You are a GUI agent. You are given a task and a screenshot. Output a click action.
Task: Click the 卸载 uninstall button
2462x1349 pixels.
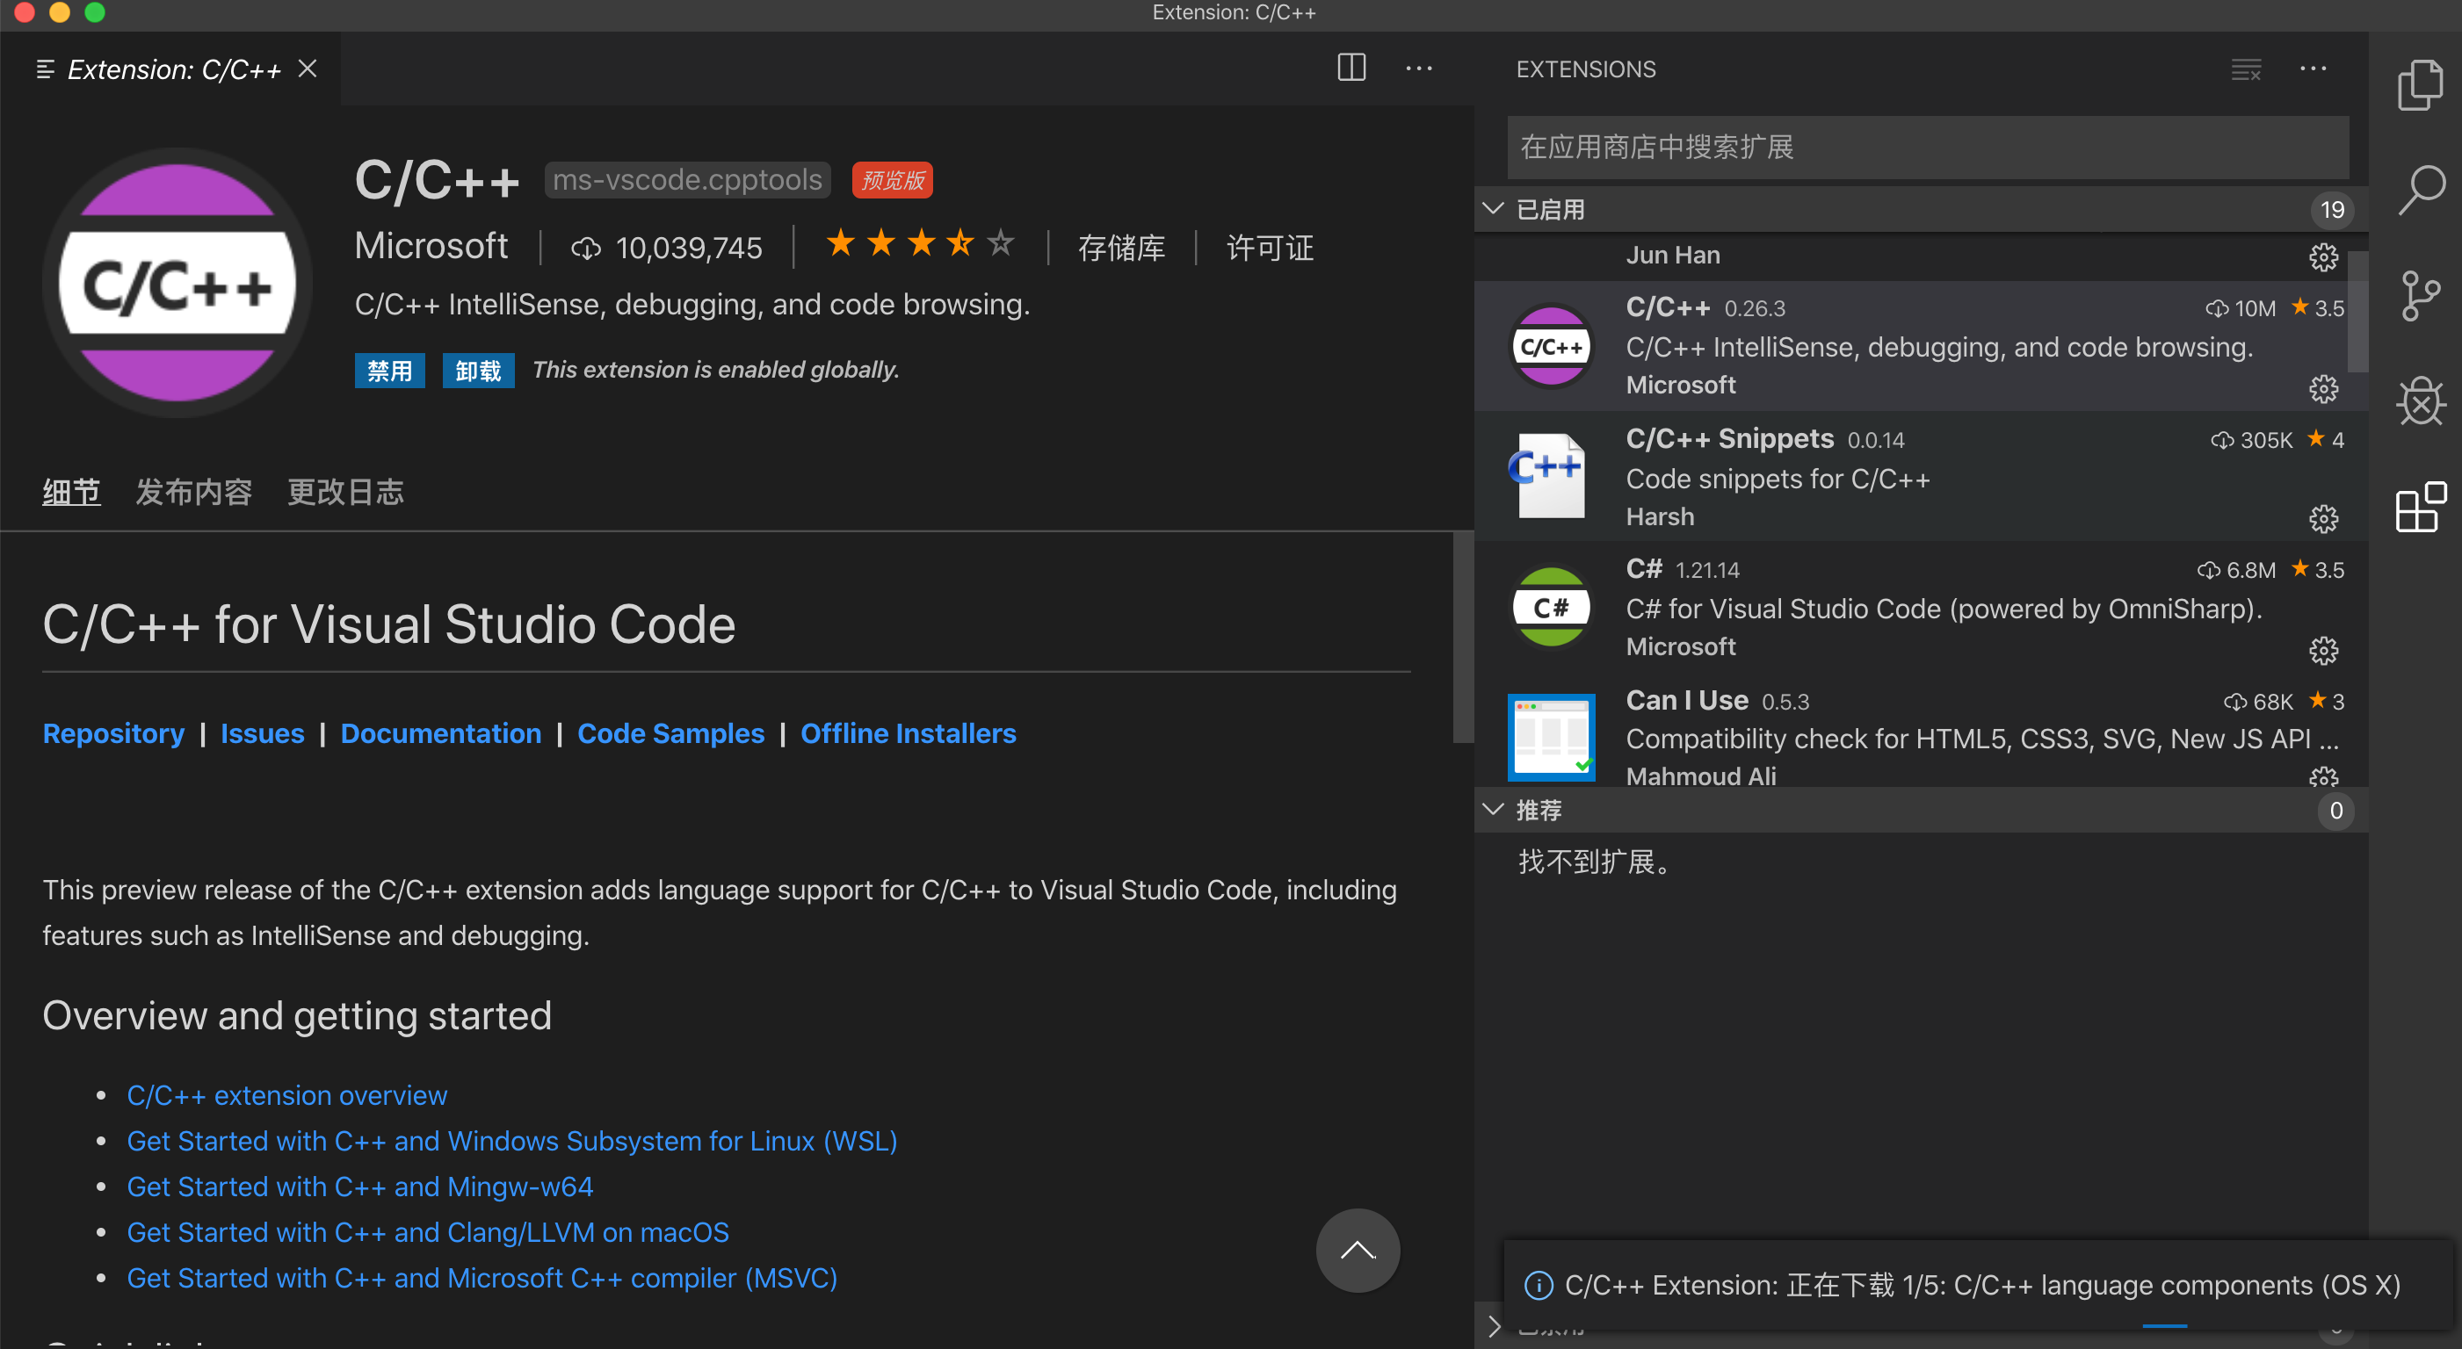(478, 371)
